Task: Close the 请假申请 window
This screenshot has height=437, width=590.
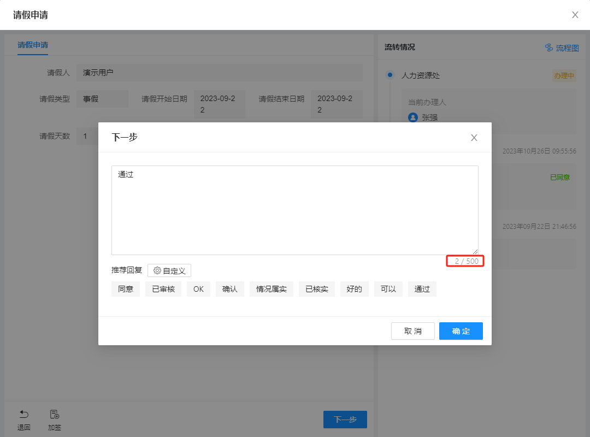Action: pos(575,15)
